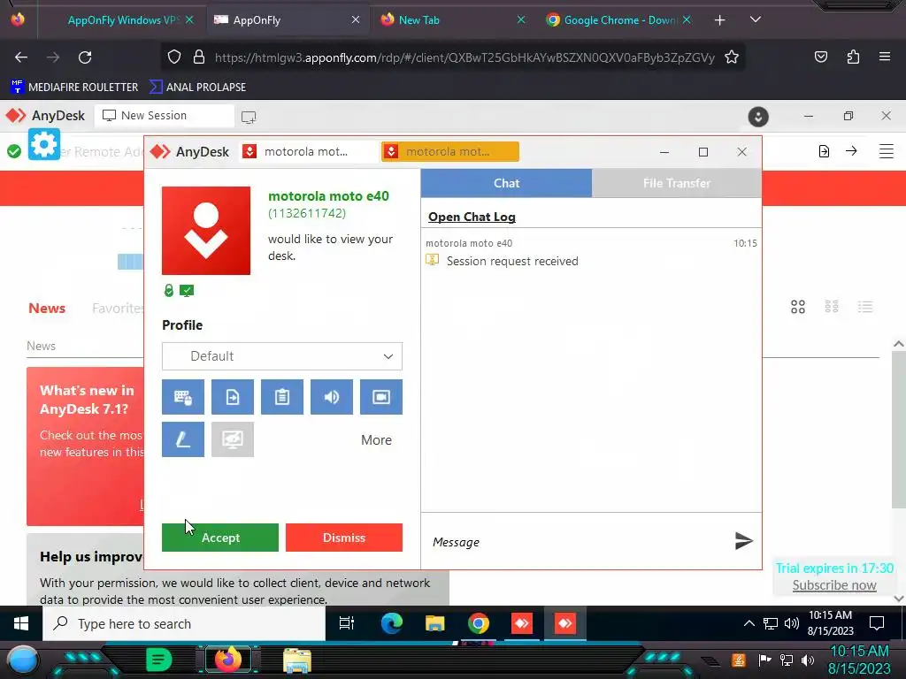This screenshot has width=906, height=679.
Task: Toggle the greyed-out privacy screen permission
Action: 233,439
